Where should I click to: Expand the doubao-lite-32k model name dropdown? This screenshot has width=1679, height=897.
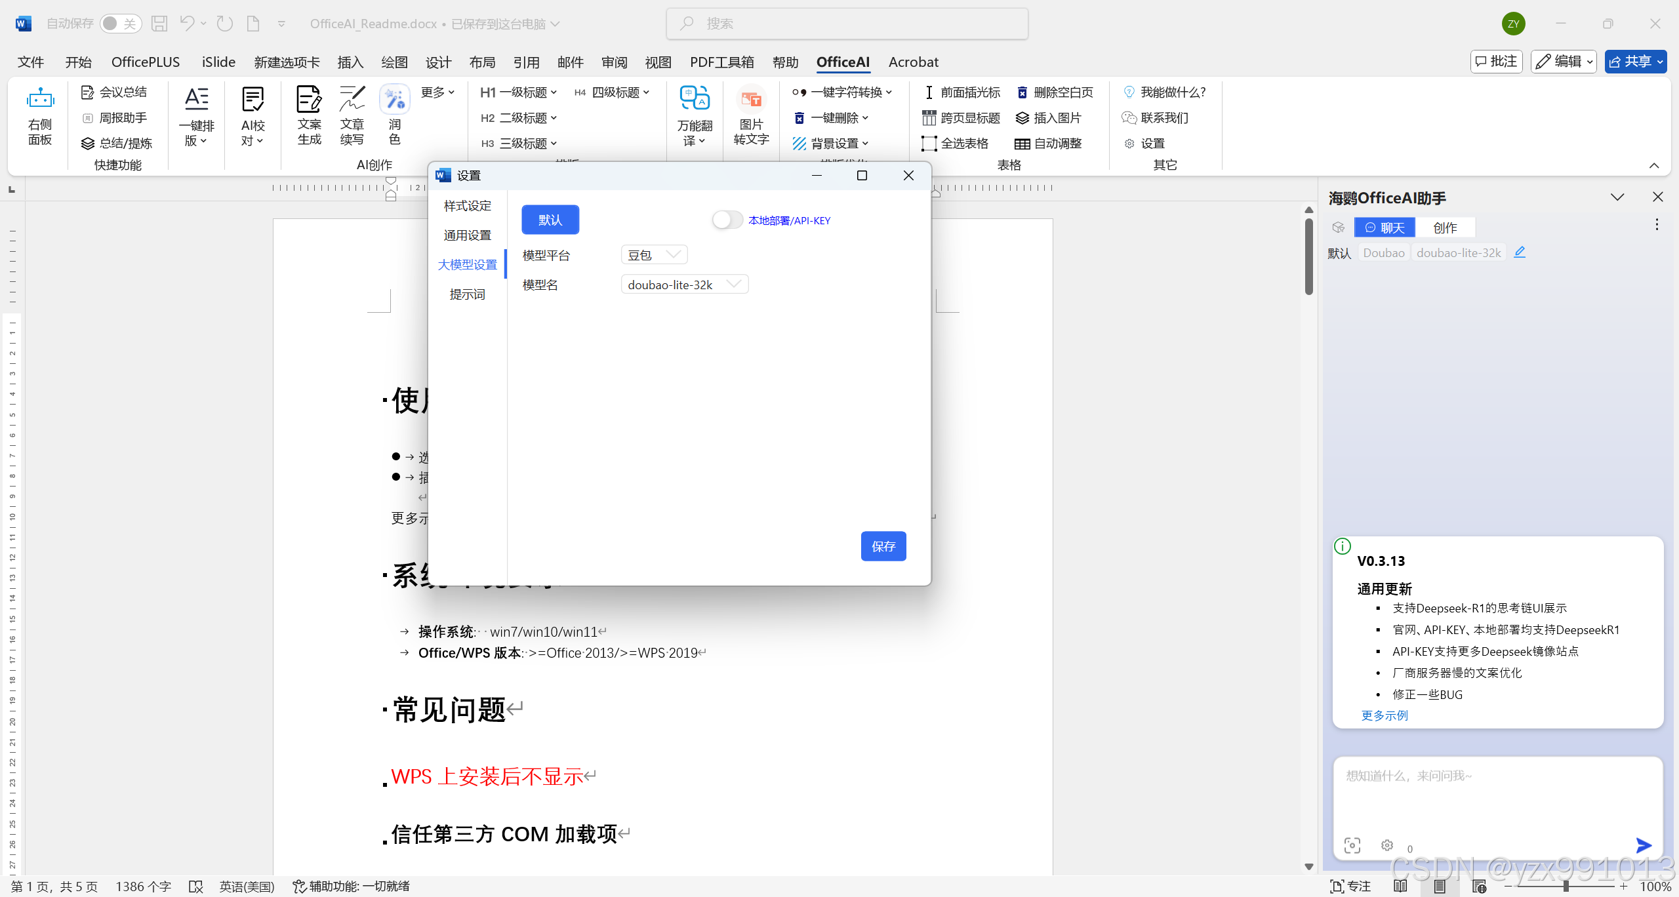(684, 285)
